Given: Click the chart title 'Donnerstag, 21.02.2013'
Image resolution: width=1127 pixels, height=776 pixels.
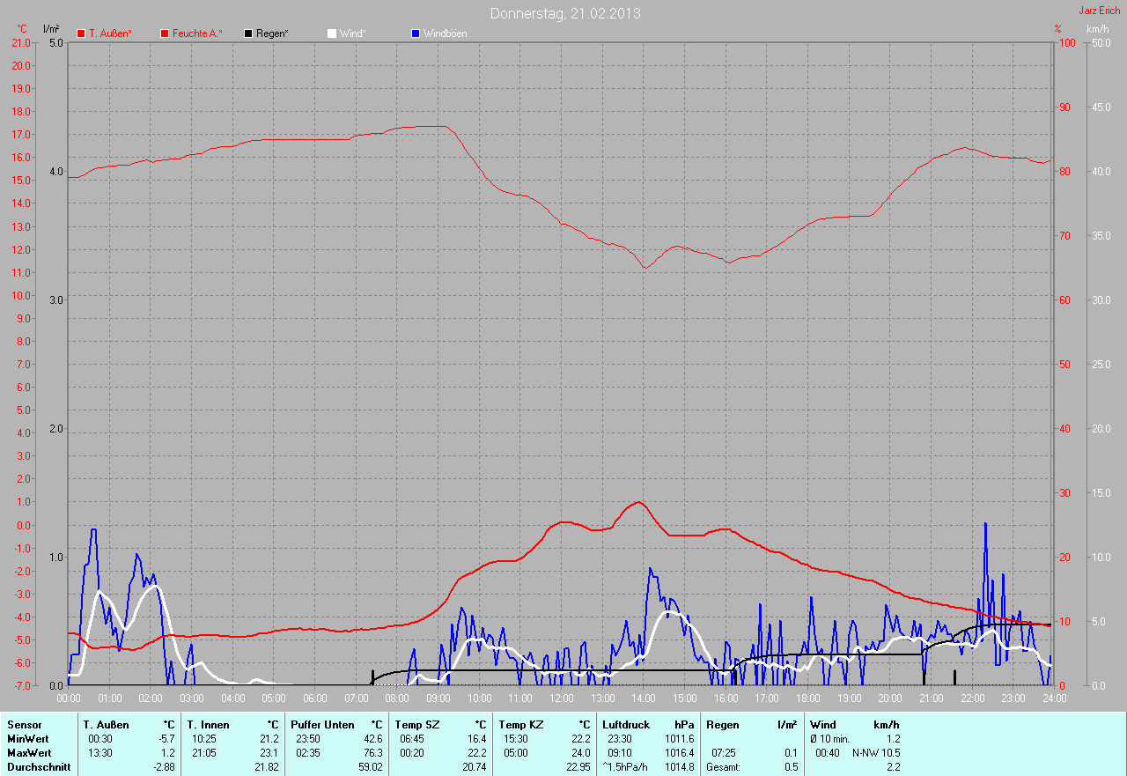Looking at the screenshot, I should (565, 13).
